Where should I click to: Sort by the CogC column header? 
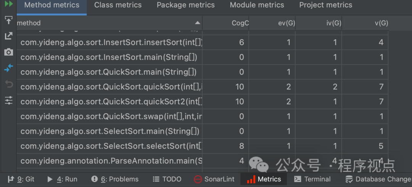(x=240, y=23)
